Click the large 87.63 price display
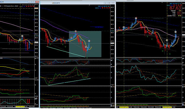The height and width of the screenshot is (109, 185). pos(175,8)
